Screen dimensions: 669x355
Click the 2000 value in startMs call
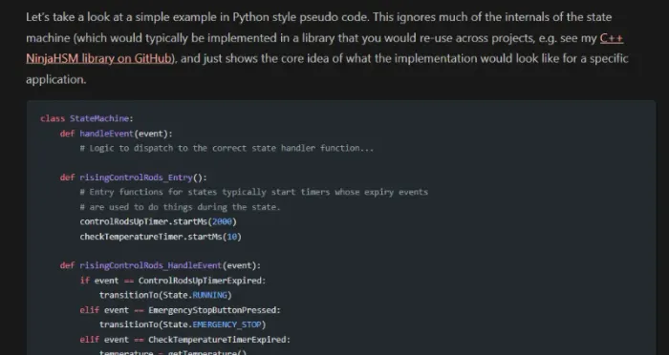click(x=222, y=221)
